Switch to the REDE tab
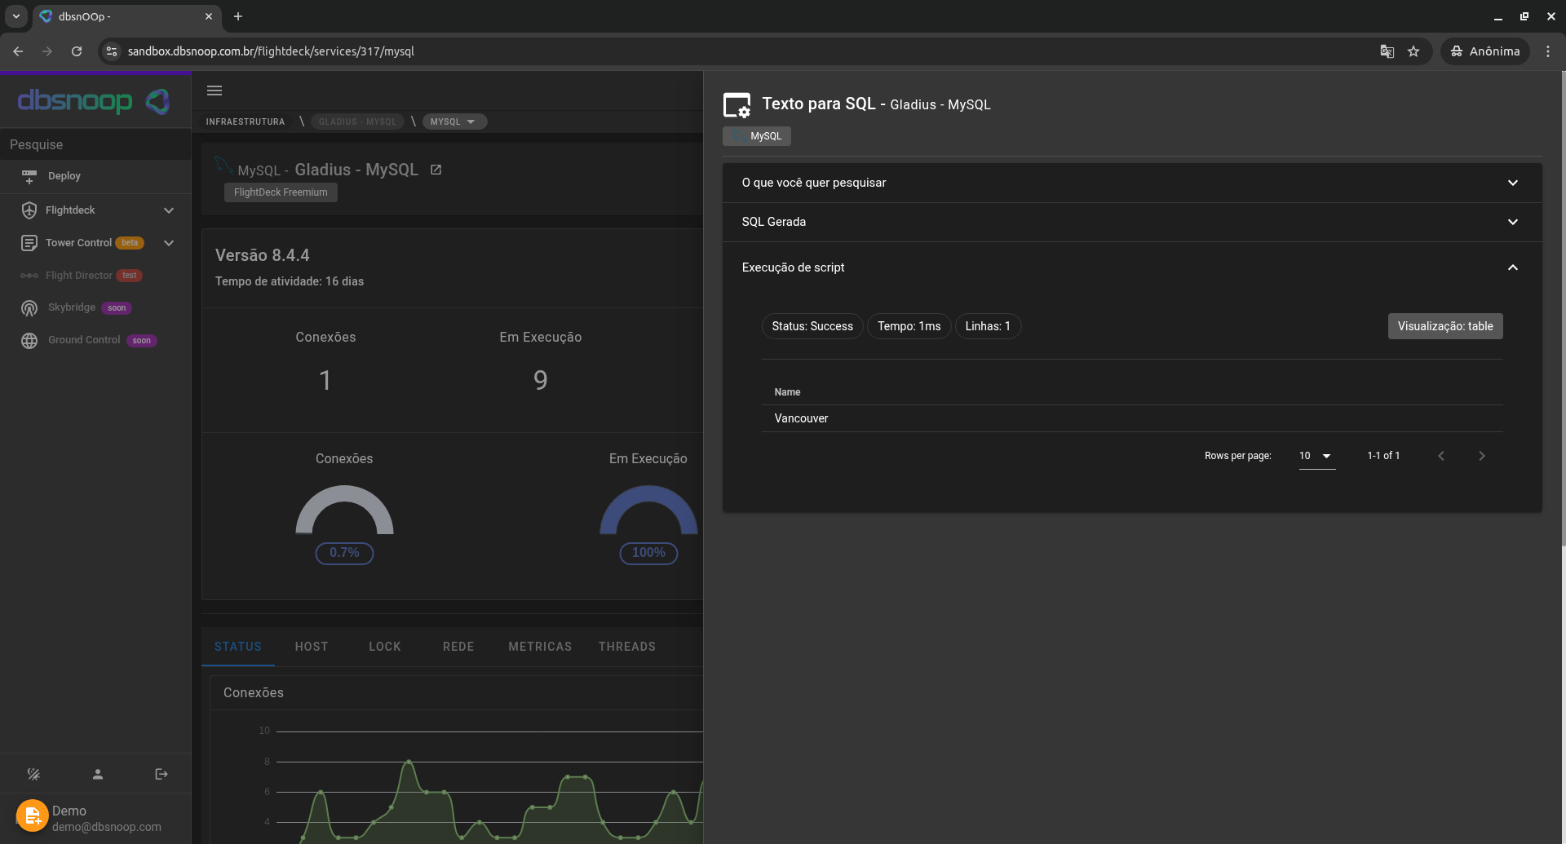This screenshot has width=1566, height=844. [x=458, y=647]
